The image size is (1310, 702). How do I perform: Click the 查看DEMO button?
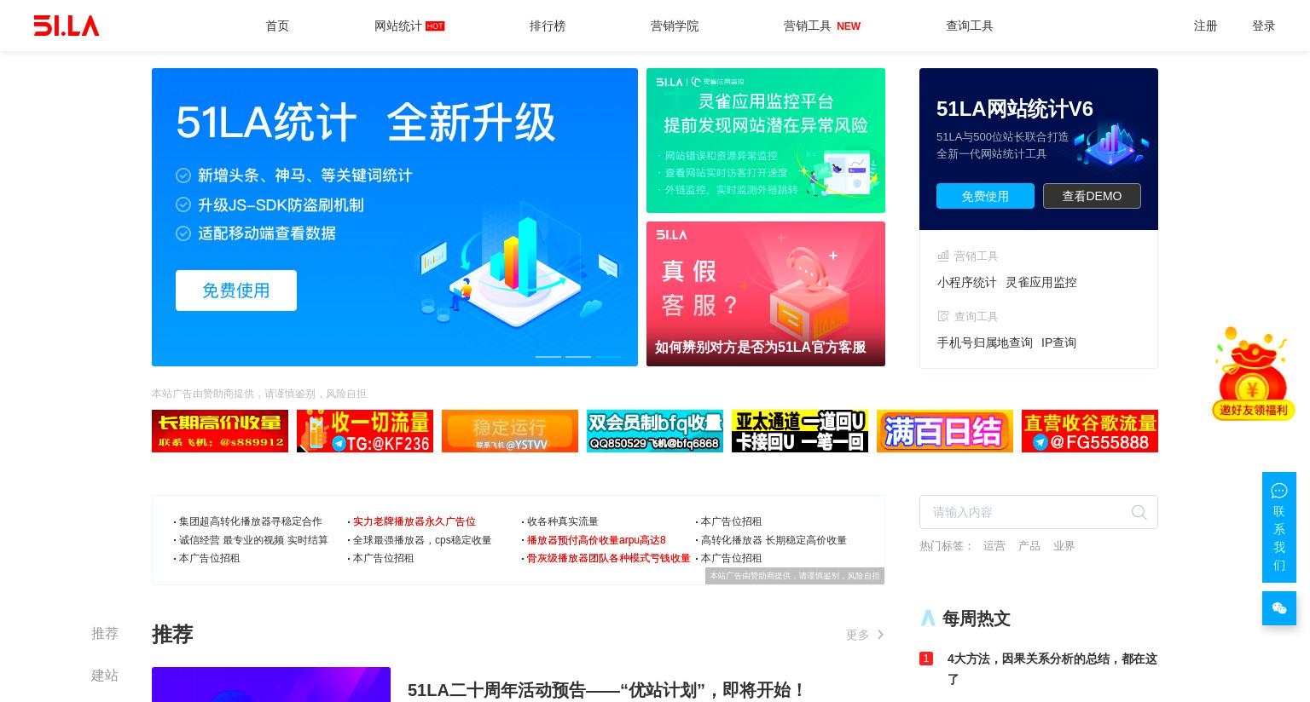pos(1092,196)
